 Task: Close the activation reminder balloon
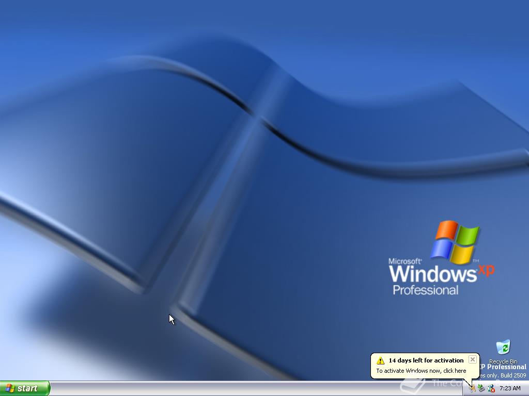473,359
